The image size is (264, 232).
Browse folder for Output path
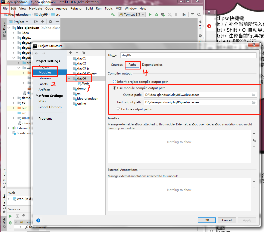coord(253,95)
